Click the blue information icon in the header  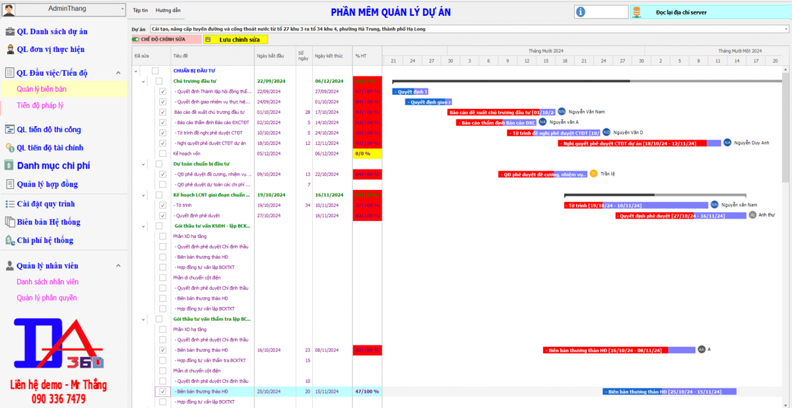tap(581, 12)
